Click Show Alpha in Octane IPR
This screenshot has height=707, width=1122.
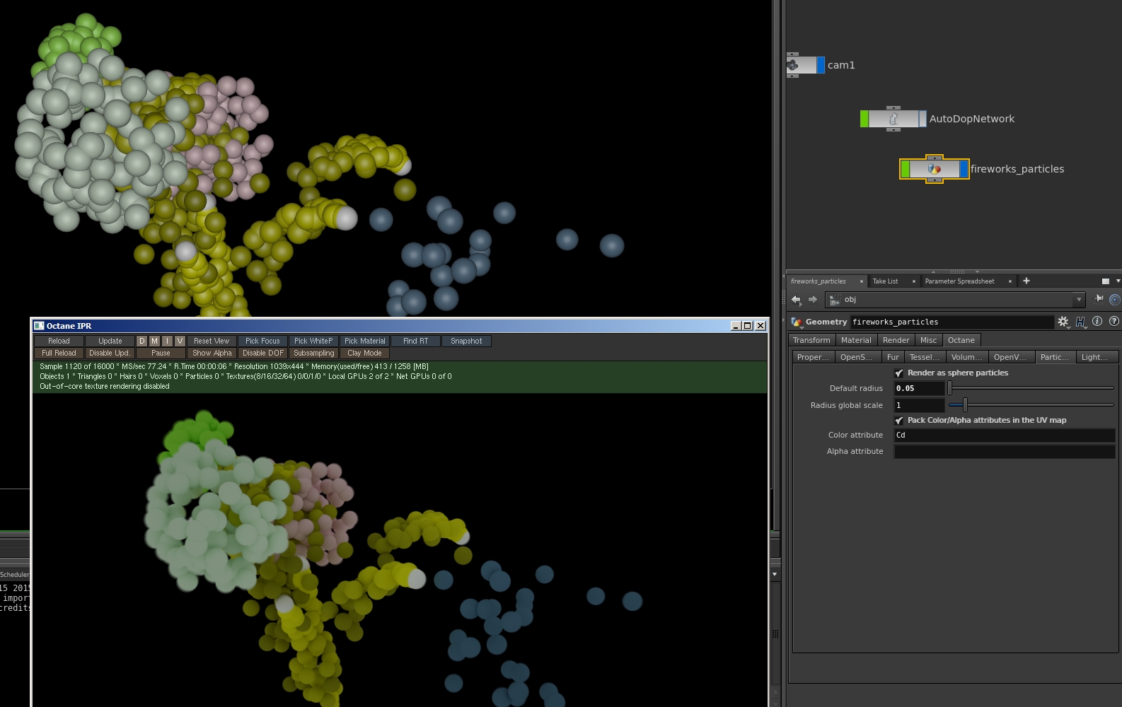pos(212,353)
